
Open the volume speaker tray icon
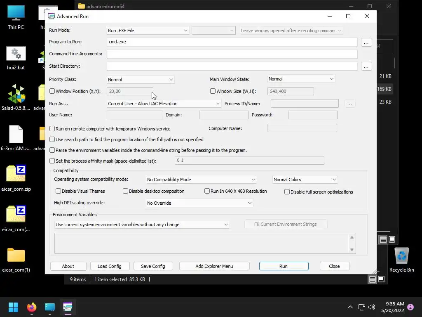(x=372, y=307)
